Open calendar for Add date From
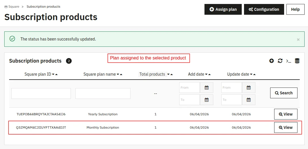The image size is (308, 149). click(206, 88)
